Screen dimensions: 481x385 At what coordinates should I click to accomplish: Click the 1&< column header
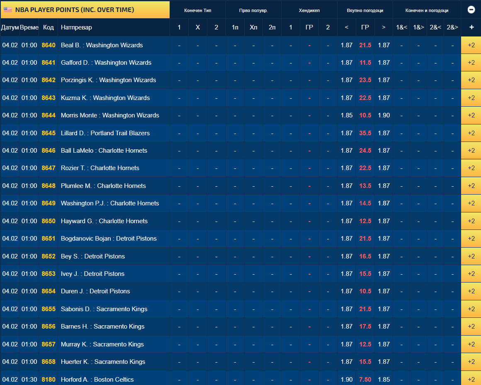(x=401, y=27)
